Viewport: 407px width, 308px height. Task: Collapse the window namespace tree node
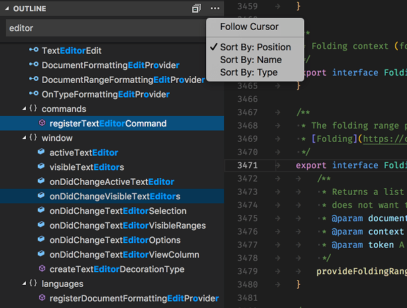[25, 138]
